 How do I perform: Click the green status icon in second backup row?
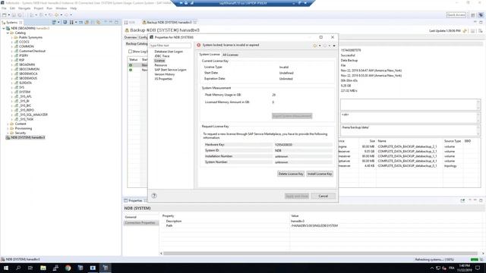pyautogui.click(x=131, y=70)
